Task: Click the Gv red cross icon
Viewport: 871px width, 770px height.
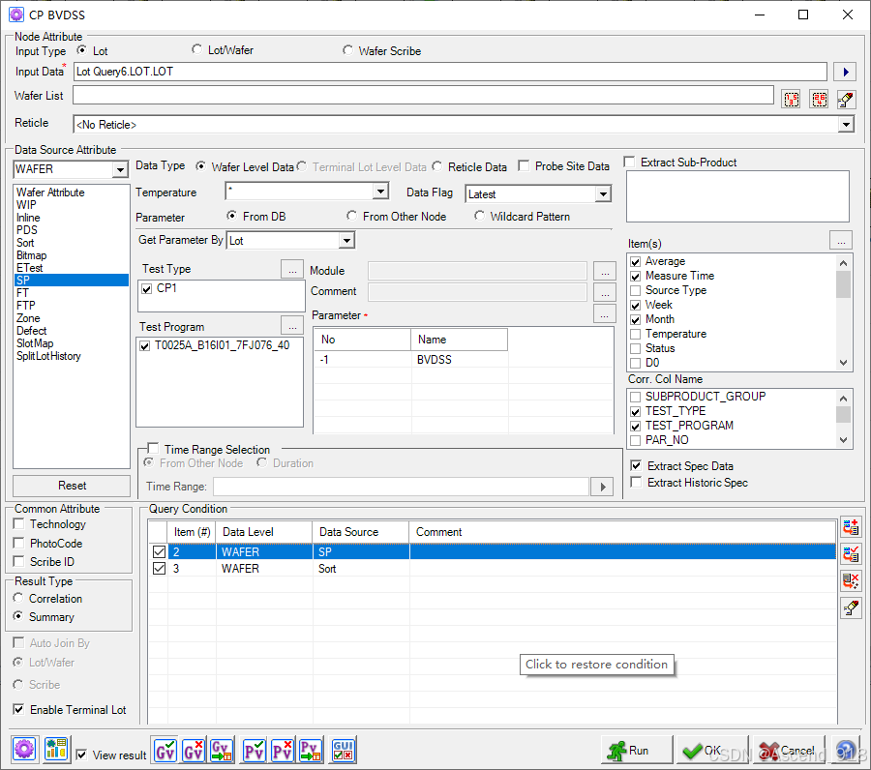Action: [x=194, y=751]
